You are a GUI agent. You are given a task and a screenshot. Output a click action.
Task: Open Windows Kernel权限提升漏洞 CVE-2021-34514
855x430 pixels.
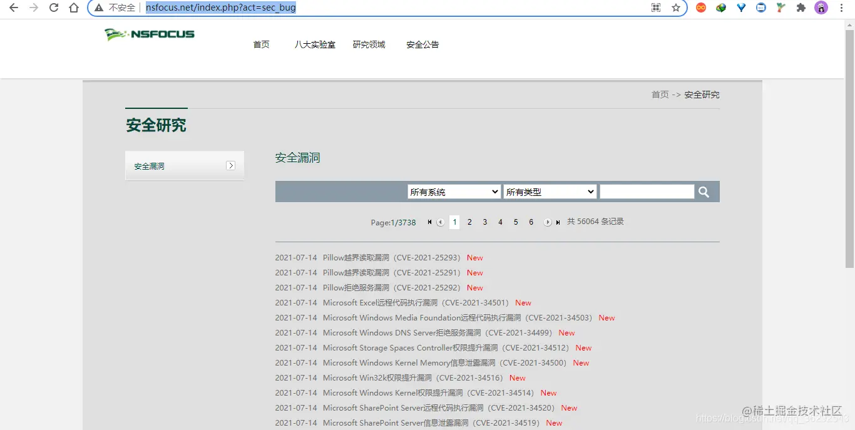pyautogui.click(x=431, y=393)
